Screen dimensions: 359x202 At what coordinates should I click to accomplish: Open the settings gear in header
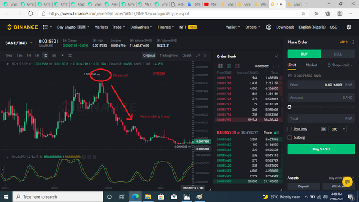[348, 27]
